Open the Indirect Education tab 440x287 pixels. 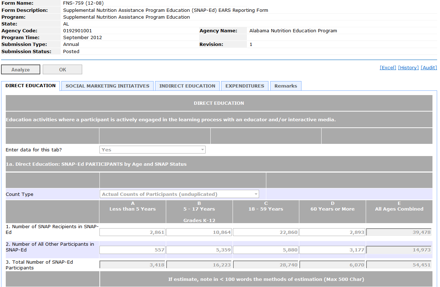(x=187, y=86)
